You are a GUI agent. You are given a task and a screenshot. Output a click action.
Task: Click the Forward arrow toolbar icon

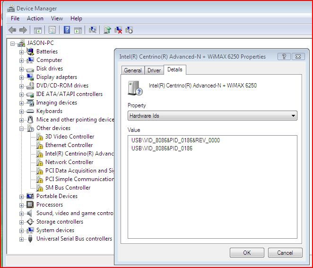(23, 30)
